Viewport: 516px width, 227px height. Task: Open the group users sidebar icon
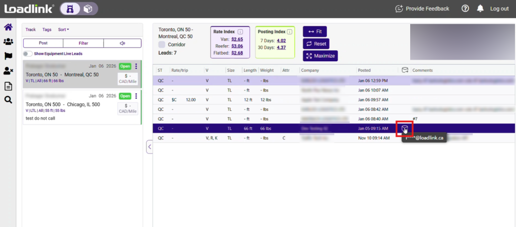tap(8, 42)
